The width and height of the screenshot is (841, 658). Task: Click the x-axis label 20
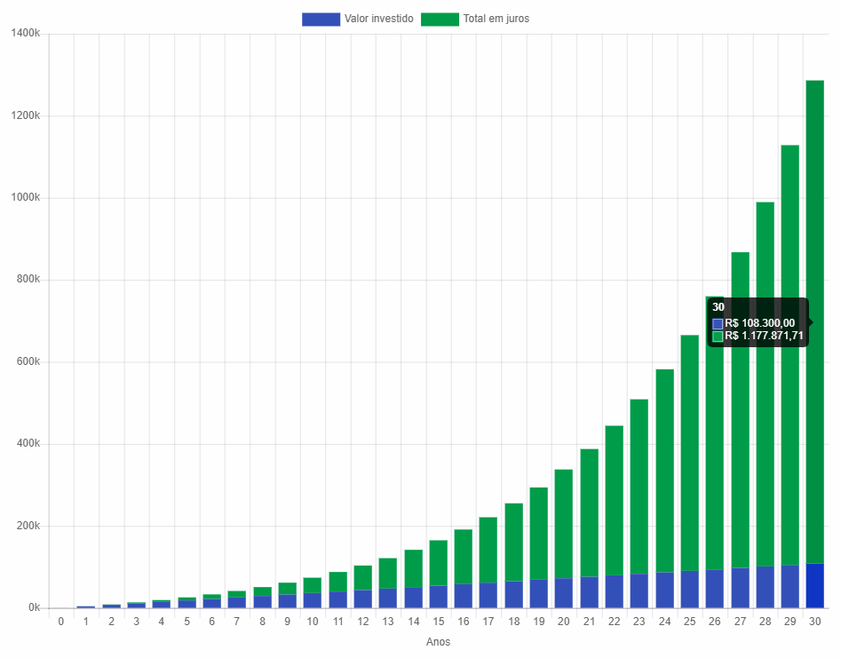tap(564, 622)
